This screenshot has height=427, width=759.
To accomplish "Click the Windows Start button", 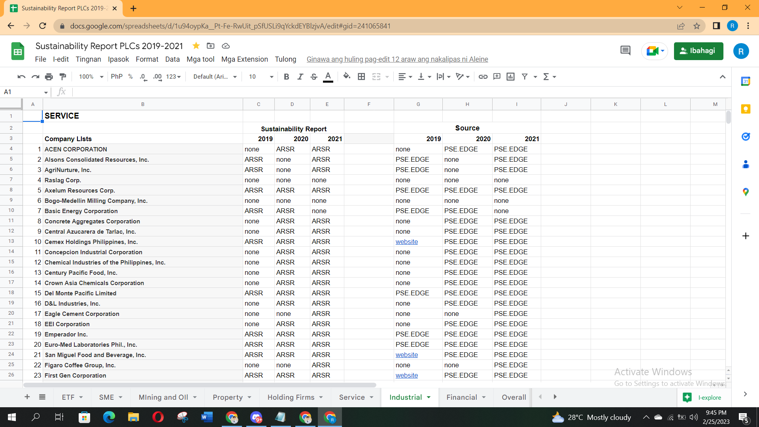I will (x=12, y=417).
